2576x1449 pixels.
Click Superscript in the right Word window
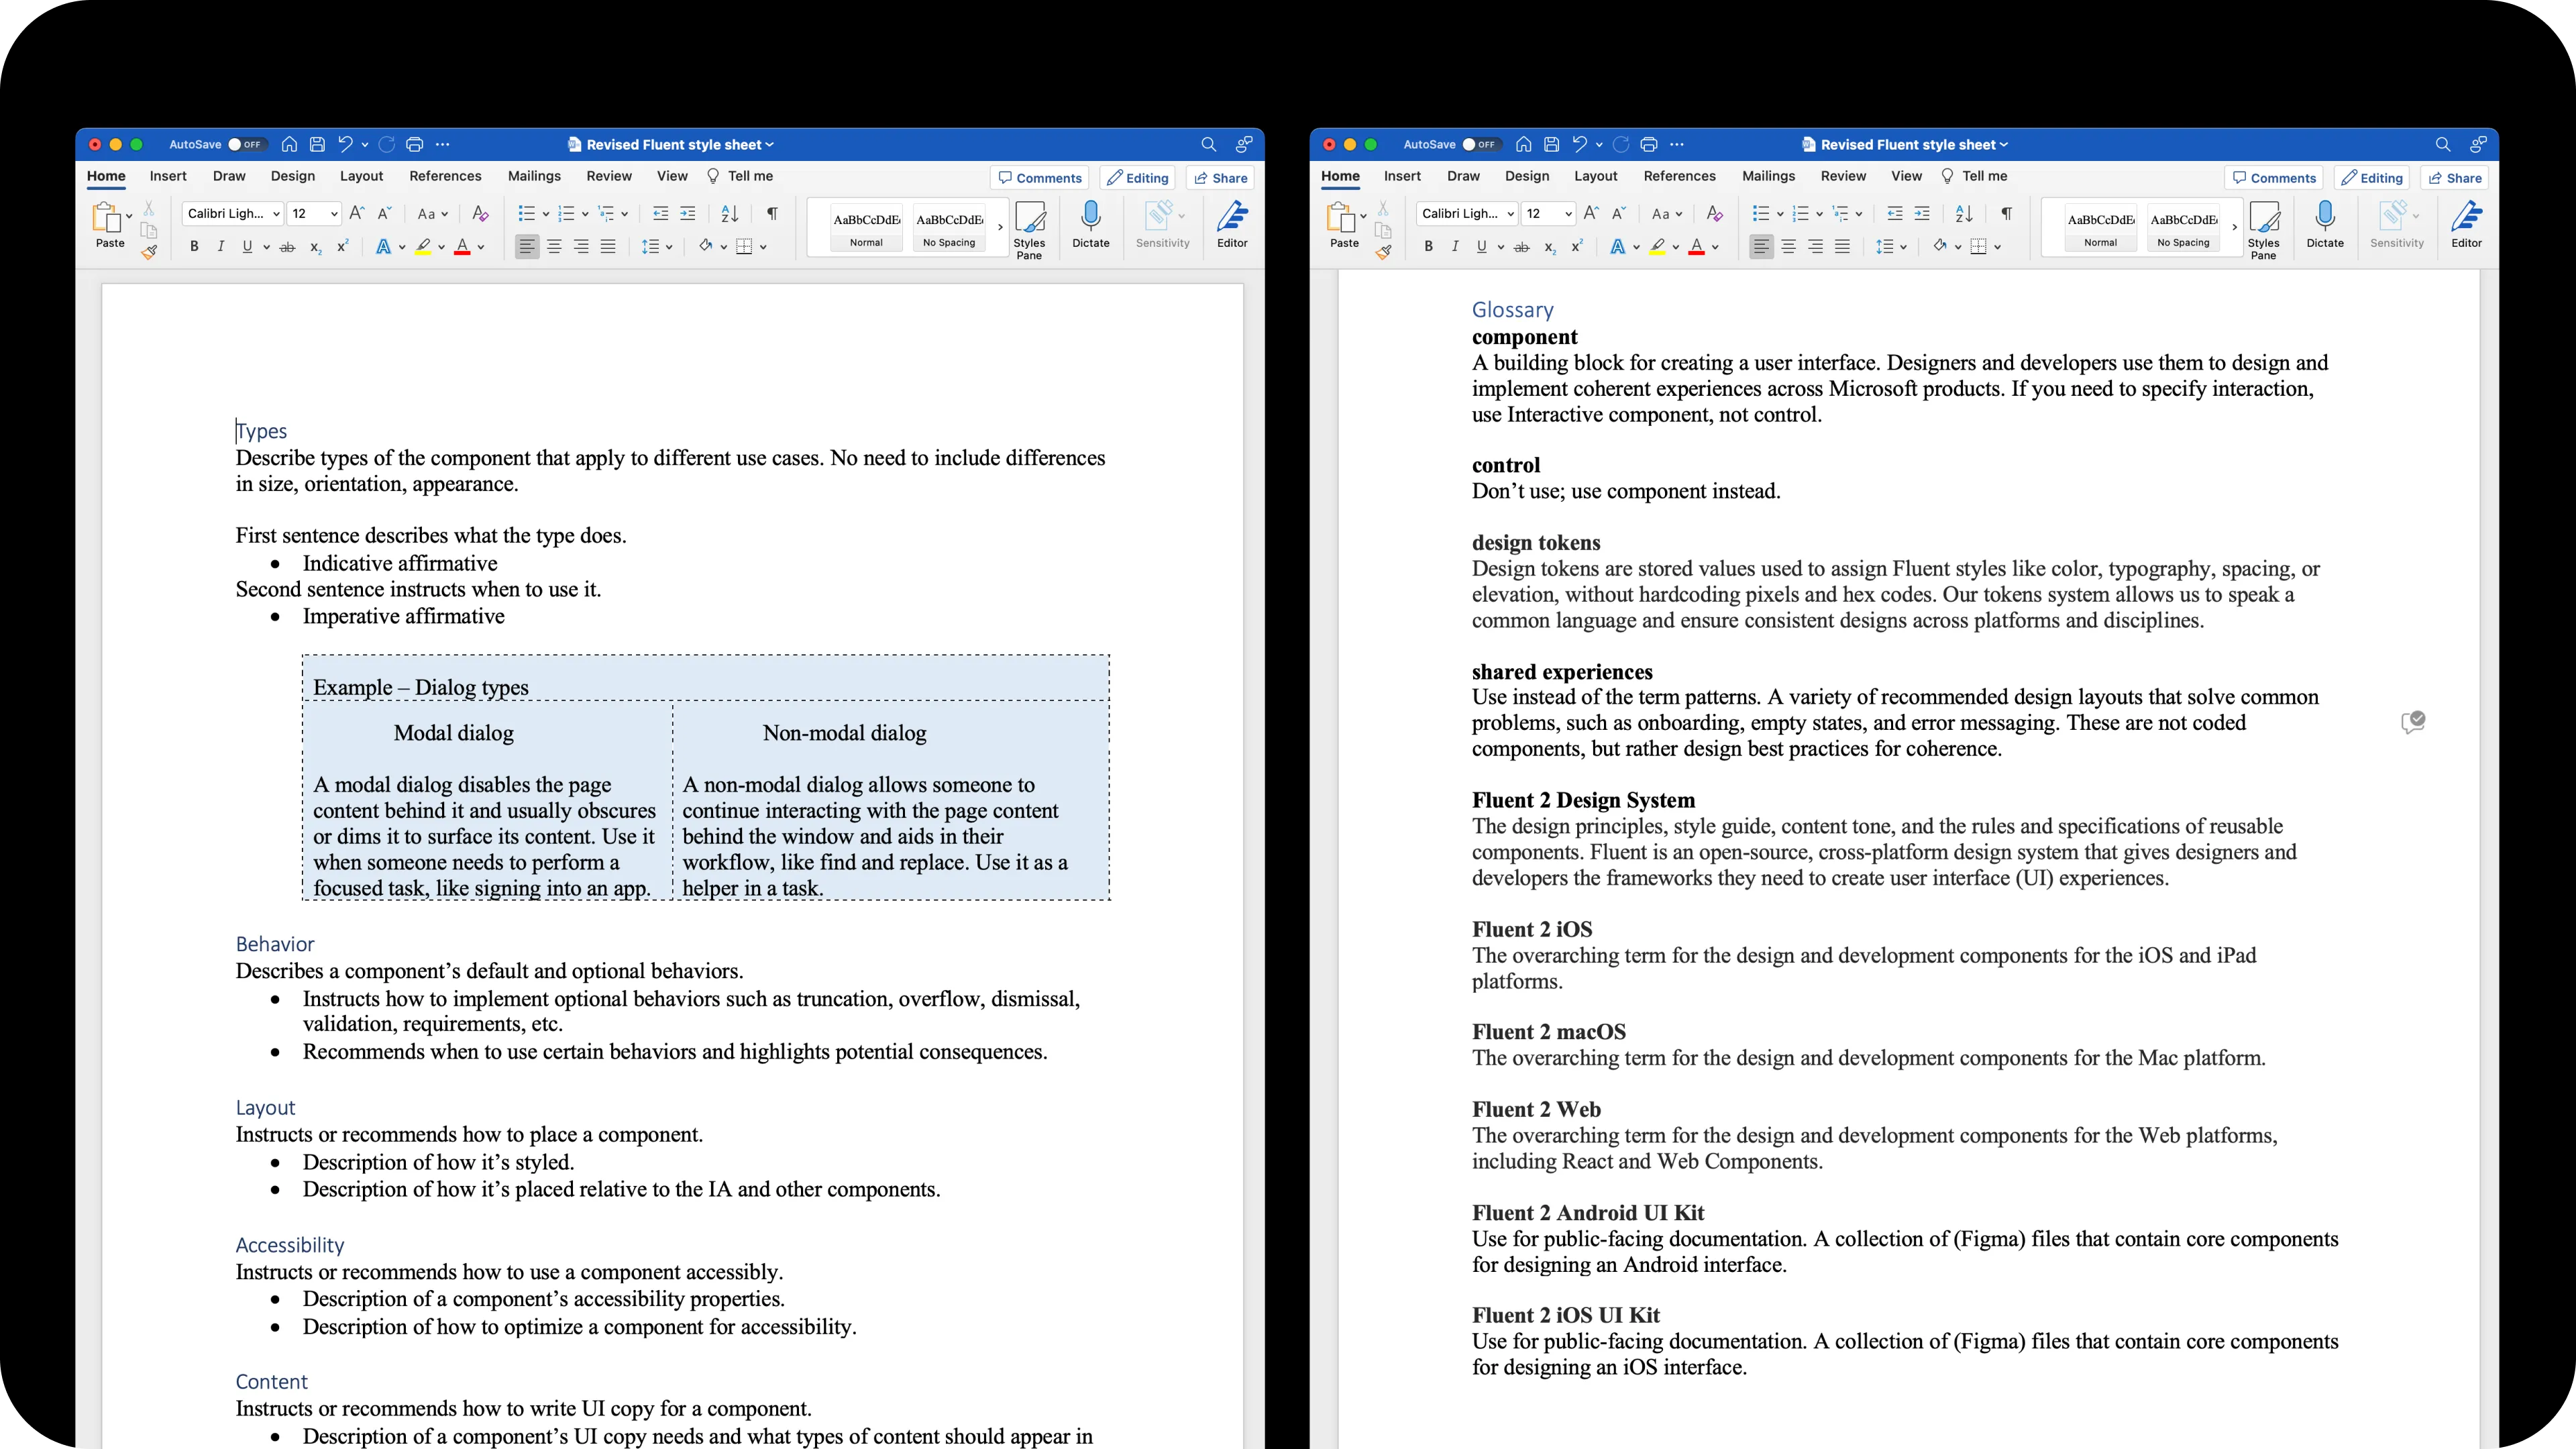click(x=1577, y=246)
